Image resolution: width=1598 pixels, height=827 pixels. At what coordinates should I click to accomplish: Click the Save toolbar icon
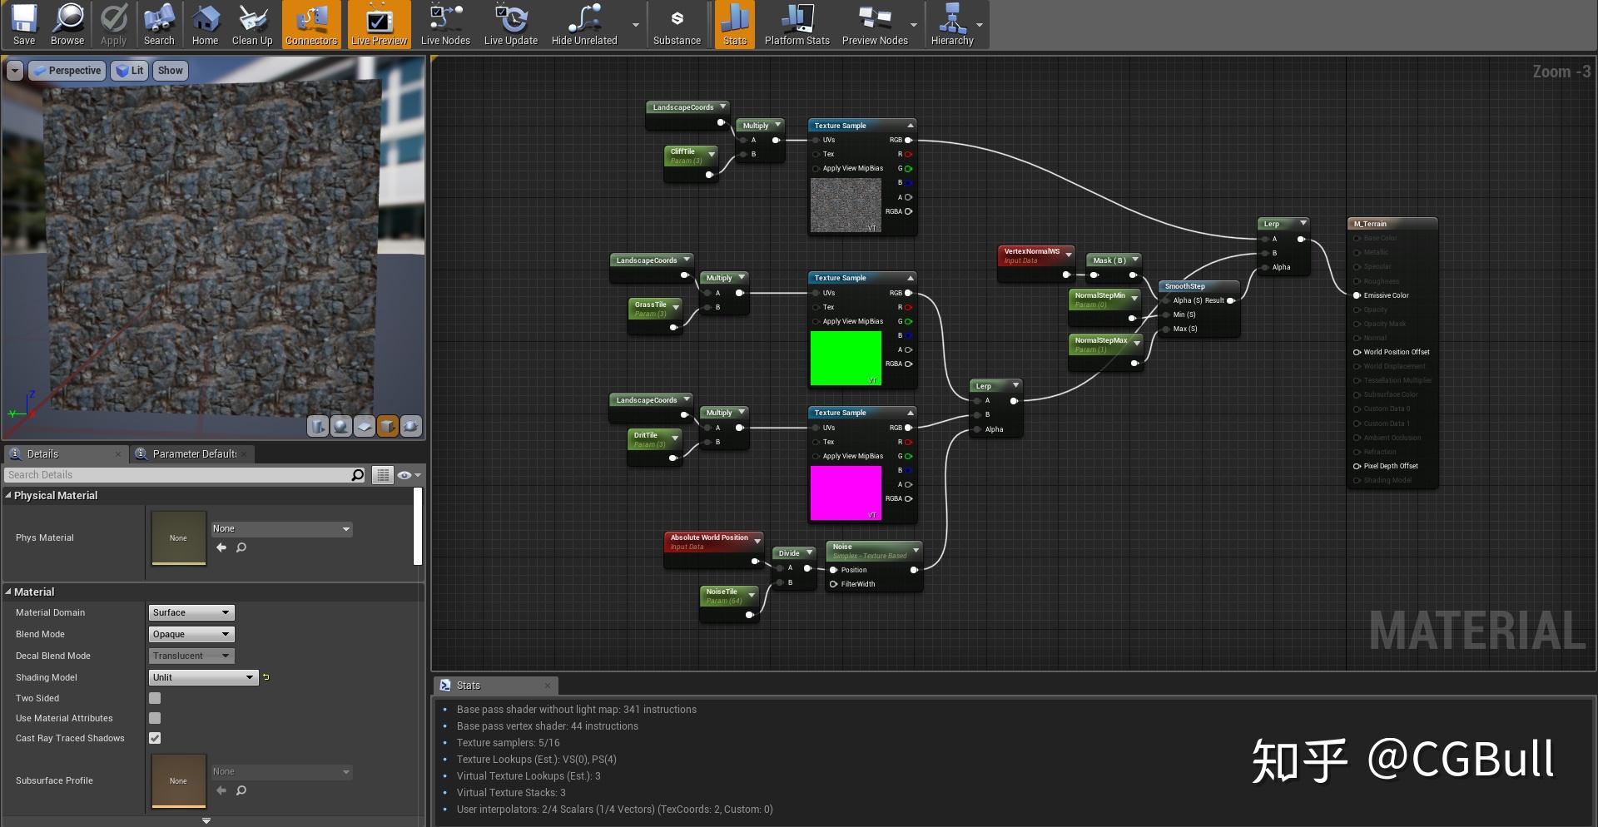pos(24,25)
